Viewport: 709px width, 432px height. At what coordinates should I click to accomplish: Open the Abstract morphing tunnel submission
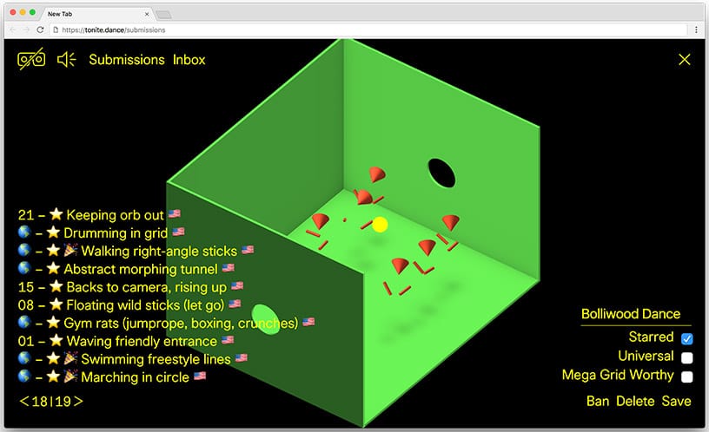tap(139, 269)
